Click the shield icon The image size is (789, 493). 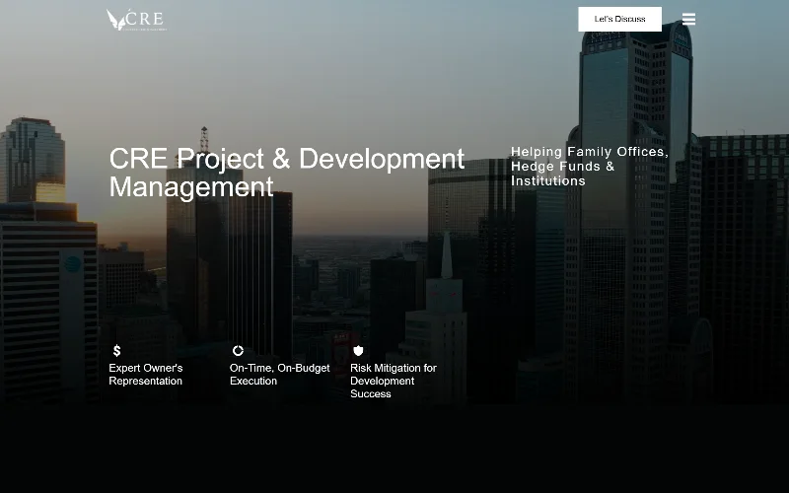click(x=358, y=351)
